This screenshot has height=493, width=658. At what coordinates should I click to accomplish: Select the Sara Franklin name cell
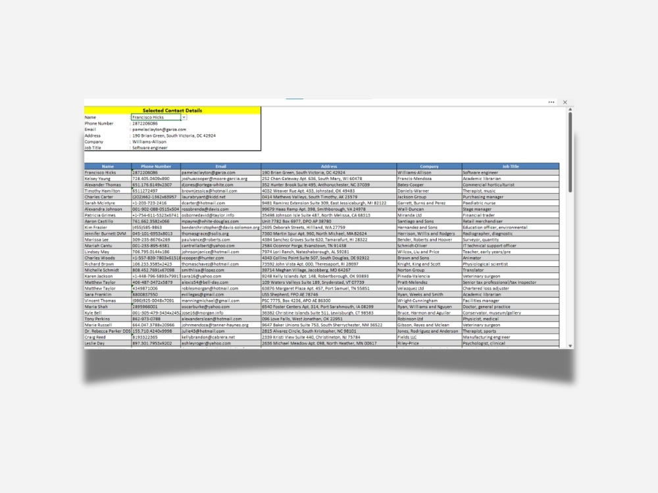coord(108,294)
